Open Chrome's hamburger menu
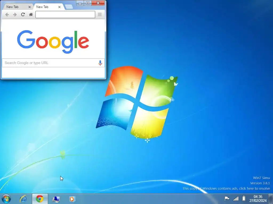This screenshot has height=204, width=273. coord(100,14)
